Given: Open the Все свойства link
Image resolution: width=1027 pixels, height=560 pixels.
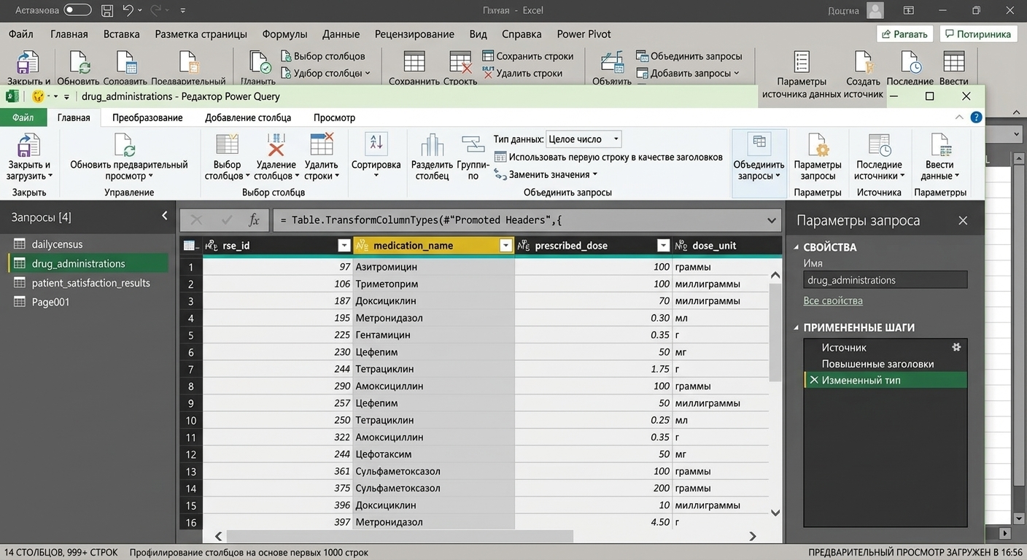Looking at the screenshot, I should tap(833, 300).
